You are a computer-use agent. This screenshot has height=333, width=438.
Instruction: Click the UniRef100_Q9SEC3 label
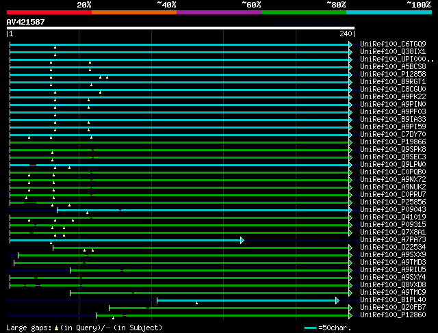click(393, 157)
